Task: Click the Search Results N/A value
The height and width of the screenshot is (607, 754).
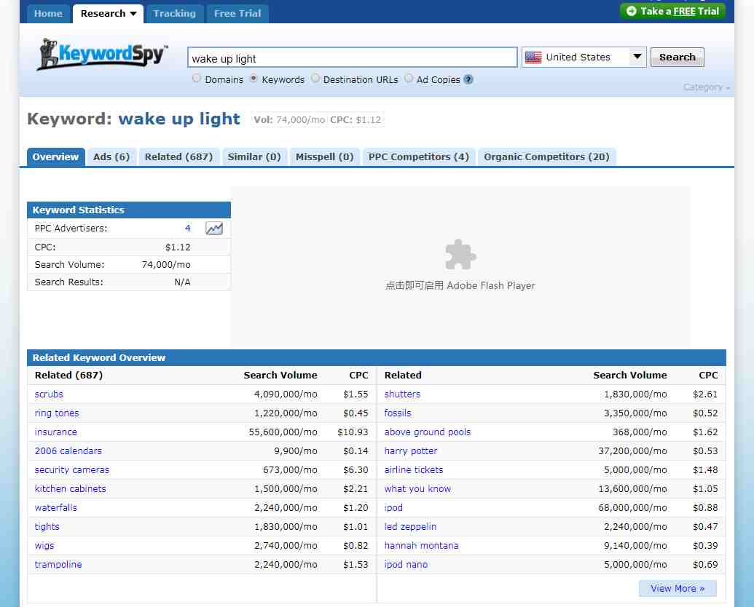Action: (x=182, y=282)
